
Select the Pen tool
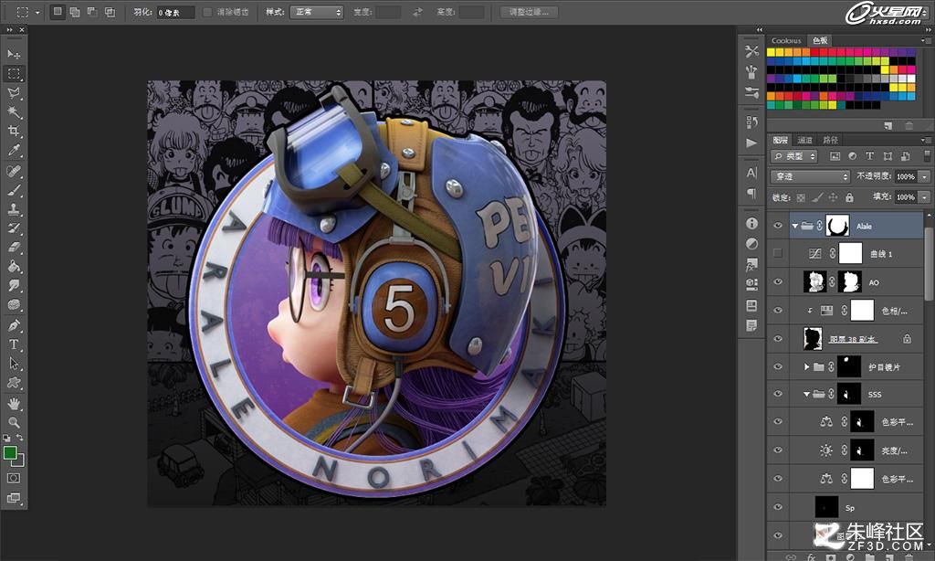(13, 325)
